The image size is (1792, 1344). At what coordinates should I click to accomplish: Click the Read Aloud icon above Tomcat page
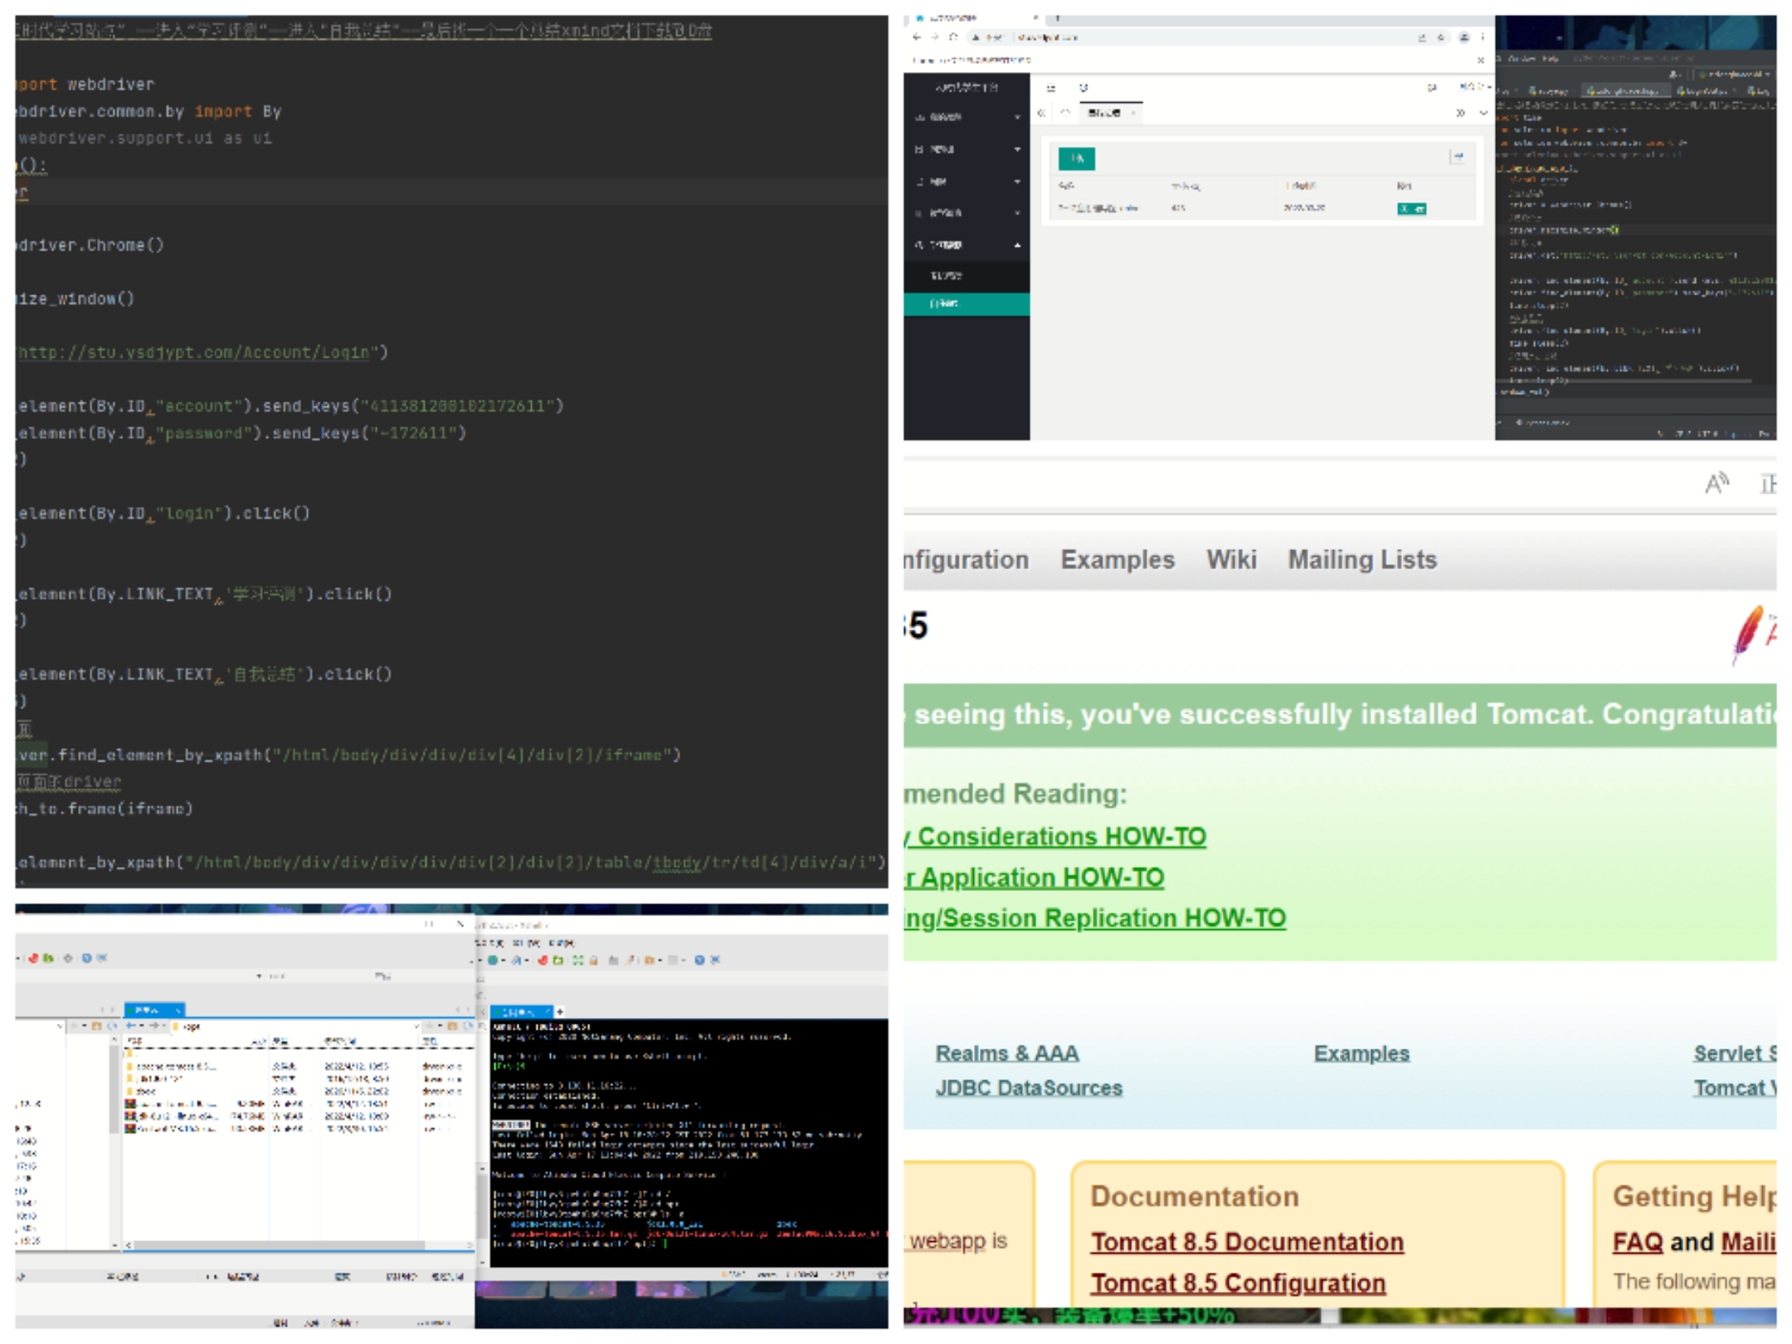pos(1717,483)
